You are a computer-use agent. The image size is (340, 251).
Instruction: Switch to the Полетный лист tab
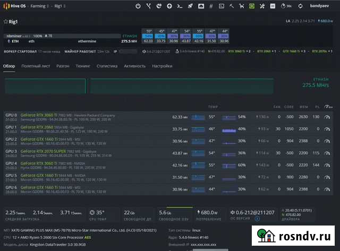(x=36, y=66)
